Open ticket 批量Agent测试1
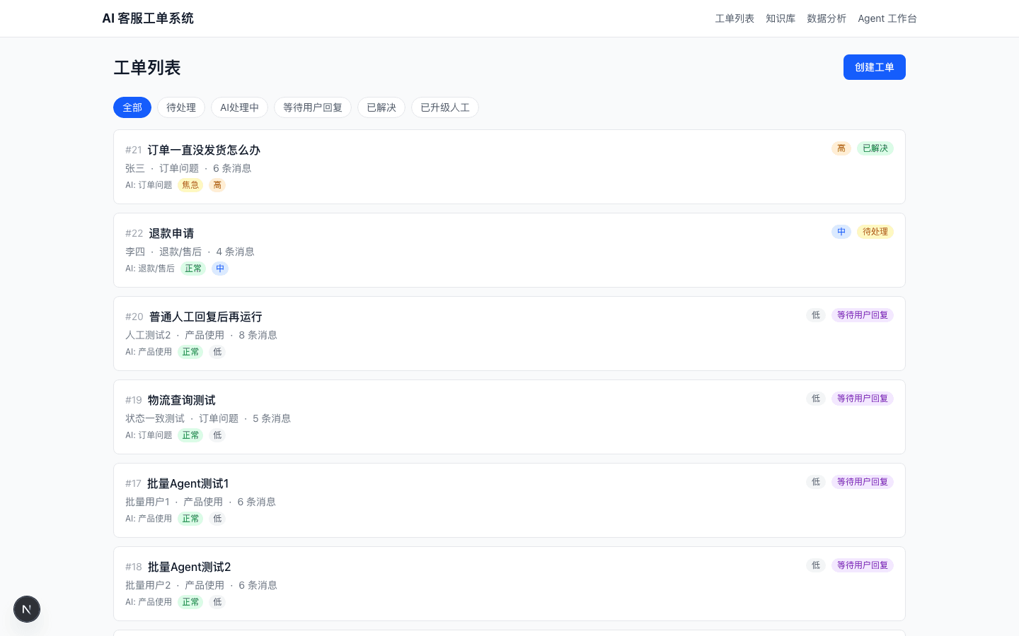 point(188,483)
